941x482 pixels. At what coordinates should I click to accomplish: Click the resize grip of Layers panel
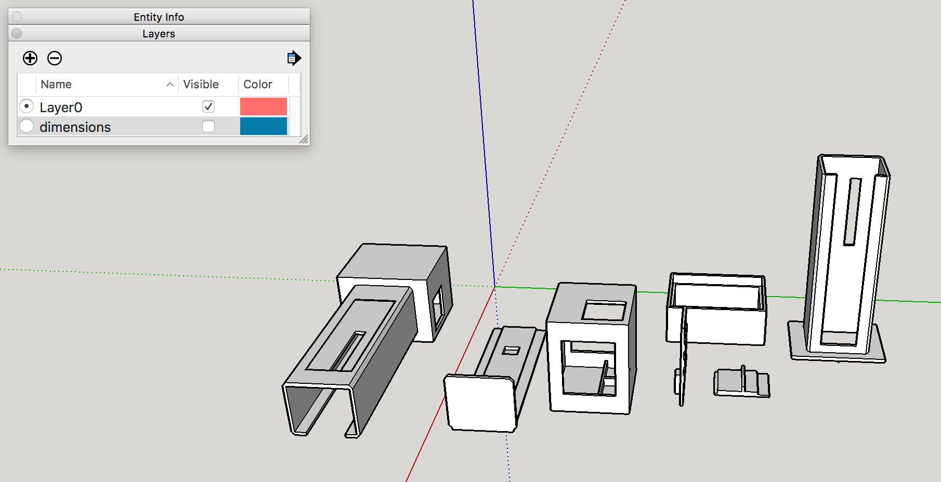(304, 140)
